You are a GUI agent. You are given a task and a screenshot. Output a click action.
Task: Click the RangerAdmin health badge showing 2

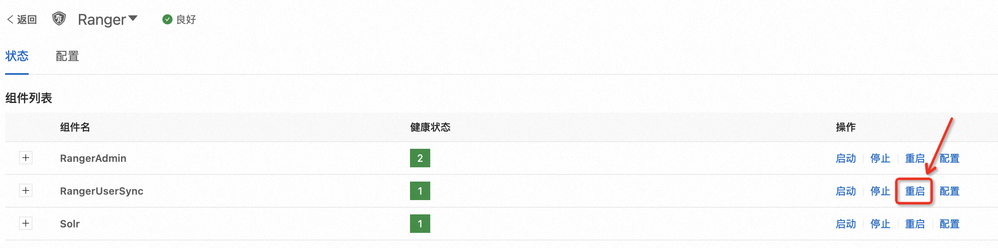point(420,158)
